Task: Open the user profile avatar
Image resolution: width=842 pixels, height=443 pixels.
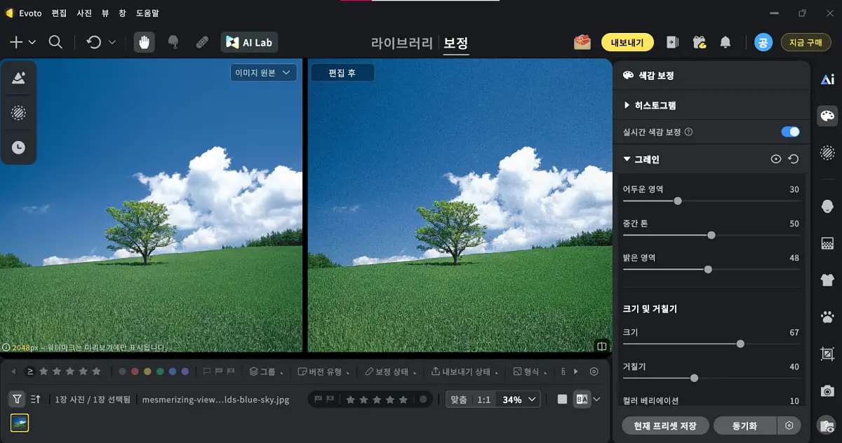Action: click(x=763, y=42)
